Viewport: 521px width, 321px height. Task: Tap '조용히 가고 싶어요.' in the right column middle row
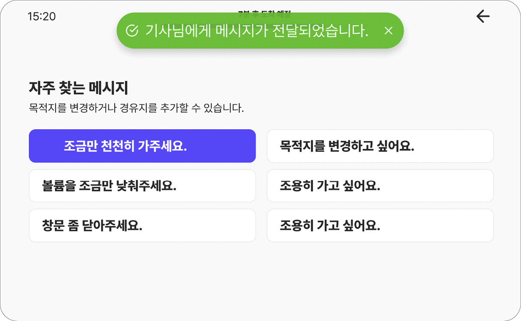[380, 186]
